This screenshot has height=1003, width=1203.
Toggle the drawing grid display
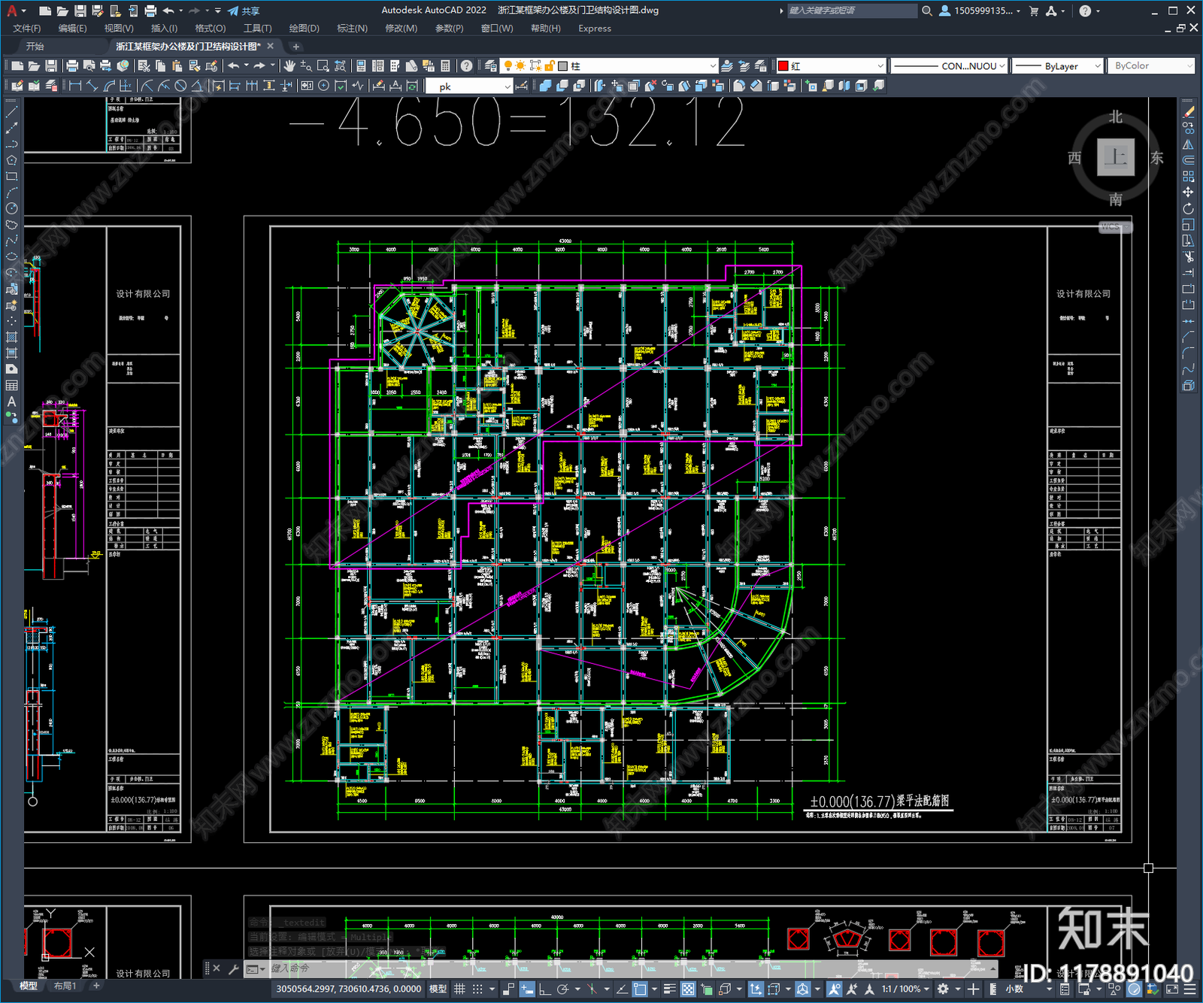tap(459, 989)
